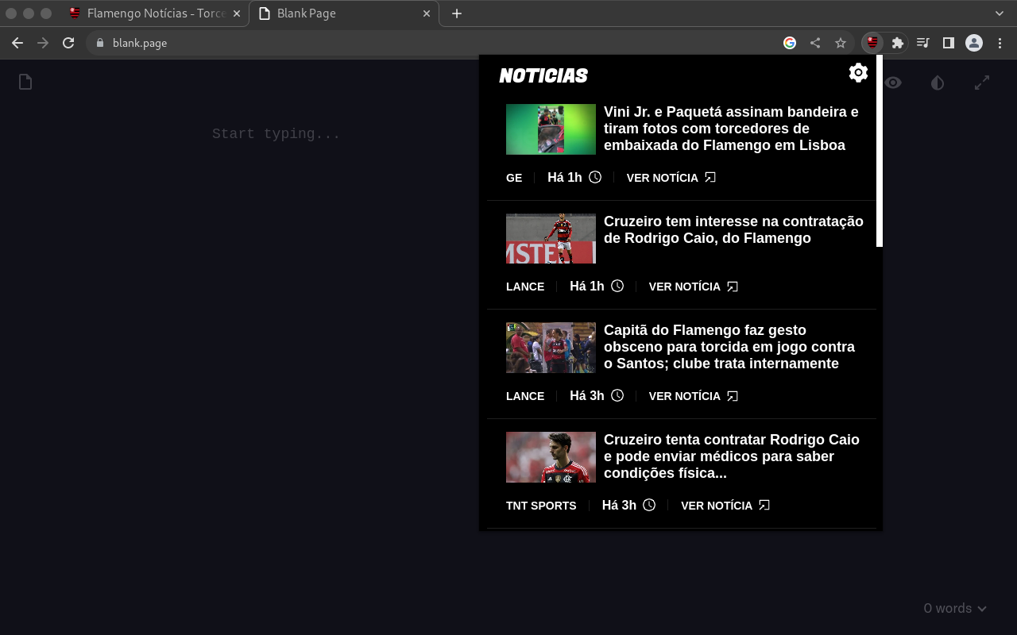Viewport: 1017px width, 635px height.
Task: Click the Há 1h time on GE story
Action: (574, 178)
